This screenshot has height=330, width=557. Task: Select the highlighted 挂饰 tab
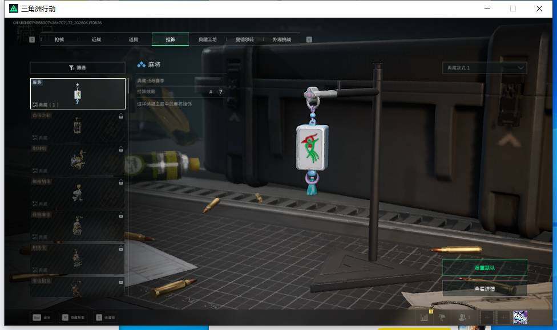[x=170, y=39]
